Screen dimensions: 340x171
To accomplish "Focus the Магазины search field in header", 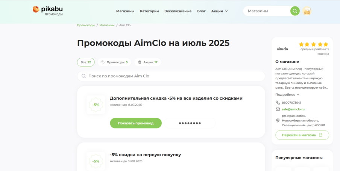I will click(267, 11).
